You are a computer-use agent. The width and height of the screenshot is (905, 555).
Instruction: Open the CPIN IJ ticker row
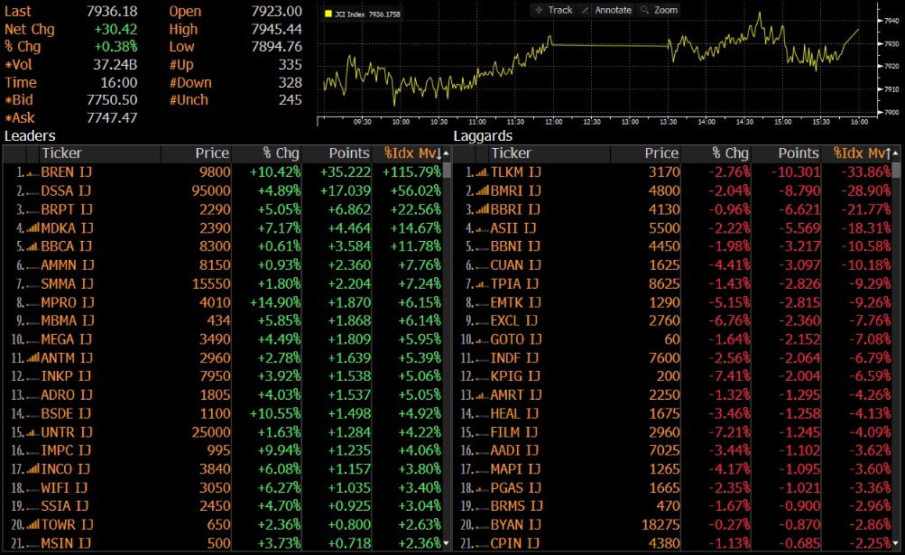[x=515, y=543]
